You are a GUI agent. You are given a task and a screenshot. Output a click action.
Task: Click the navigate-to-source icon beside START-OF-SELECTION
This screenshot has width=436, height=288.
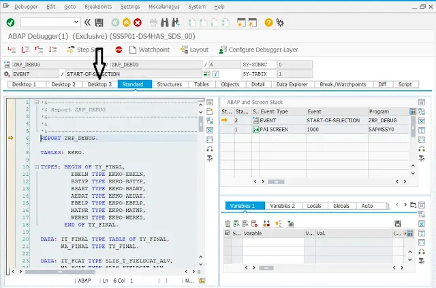coord(206,74)
